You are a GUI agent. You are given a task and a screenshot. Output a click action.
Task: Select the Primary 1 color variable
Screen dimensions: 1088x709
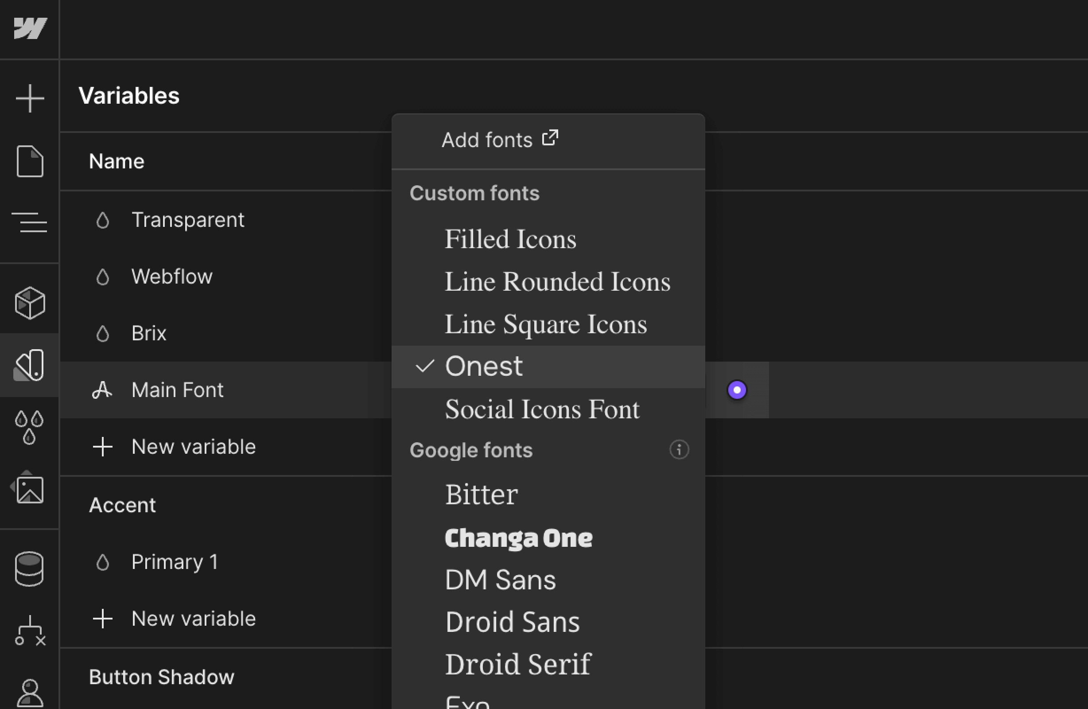(x=174, y=562)
